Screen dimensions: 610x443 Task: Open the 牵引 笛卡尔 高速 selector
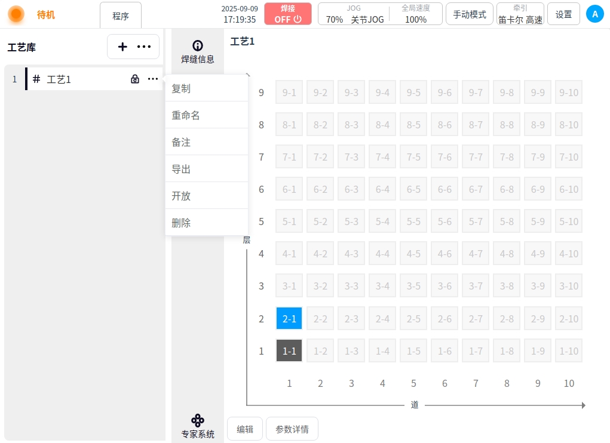click(x=520, y=14)
